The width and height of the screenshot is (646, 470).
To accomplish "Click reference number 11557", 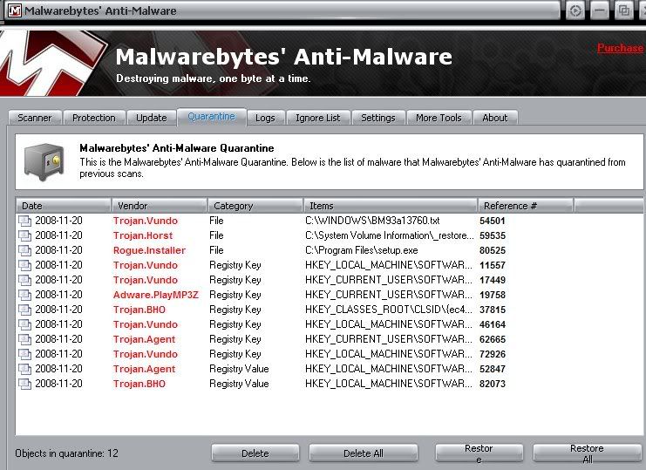I will coord(493,265).
